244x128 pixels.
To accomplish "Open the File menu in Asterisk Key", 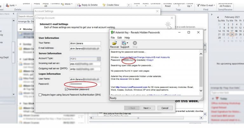I will click(113, 38).
